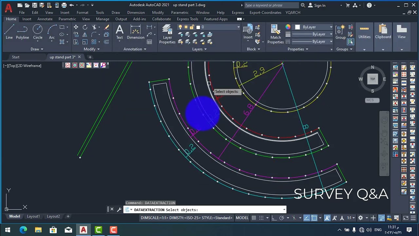Viewport: 419px width, 236px height.
Task: Expand the Modify panel
Action: (x=91, y=49)
